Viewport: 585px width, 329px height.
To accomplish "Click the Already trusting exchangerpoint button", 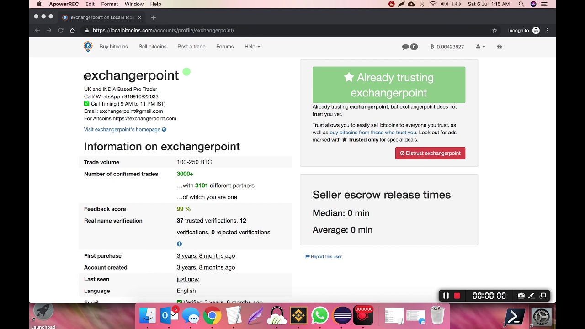I will tap(389, 85).
